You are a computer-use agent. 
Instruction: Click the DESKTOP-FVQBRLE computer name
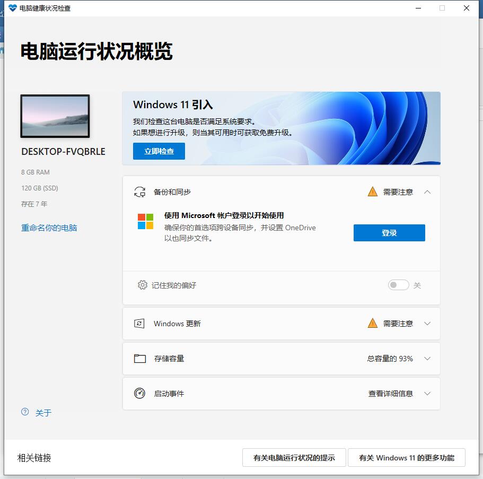click(x=63, y=152)
